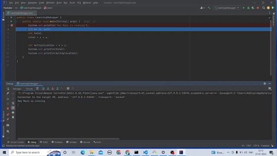Click the camera thread dump icon

coord(8,125)
